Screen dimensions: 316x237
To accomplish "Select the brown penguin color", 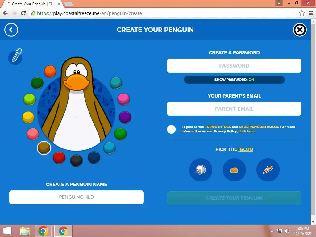I will tap(44, 148).
